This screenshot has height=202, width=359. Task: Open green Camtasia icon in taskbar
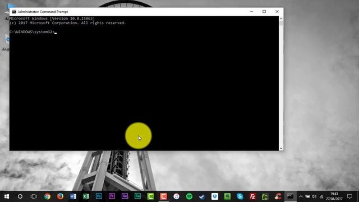click(150, 196)
